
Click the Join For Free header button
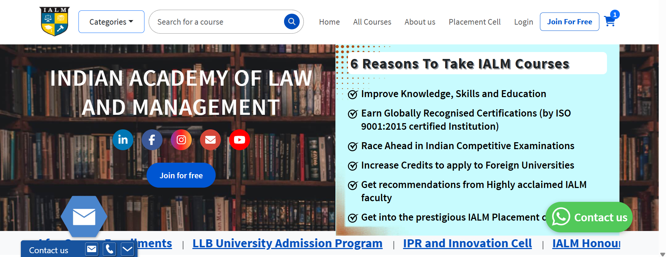(569, 22)
